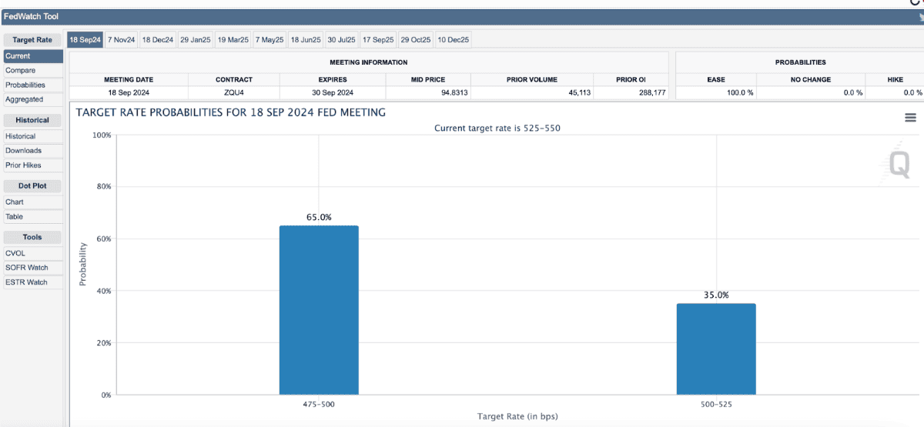Click Compare in the Target Rate section
This screenshot has width=924, height=427.
(20, 71)
